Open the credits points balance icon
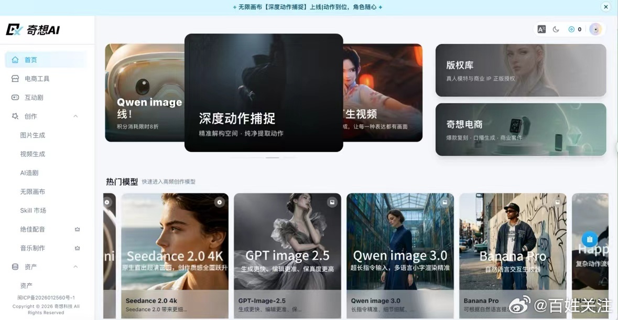The height and width of the screenshot is (320, 618). coord(571,29)
